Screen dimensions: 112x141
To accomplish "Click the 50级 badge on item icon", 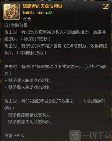I will click(x=9, y=6).
